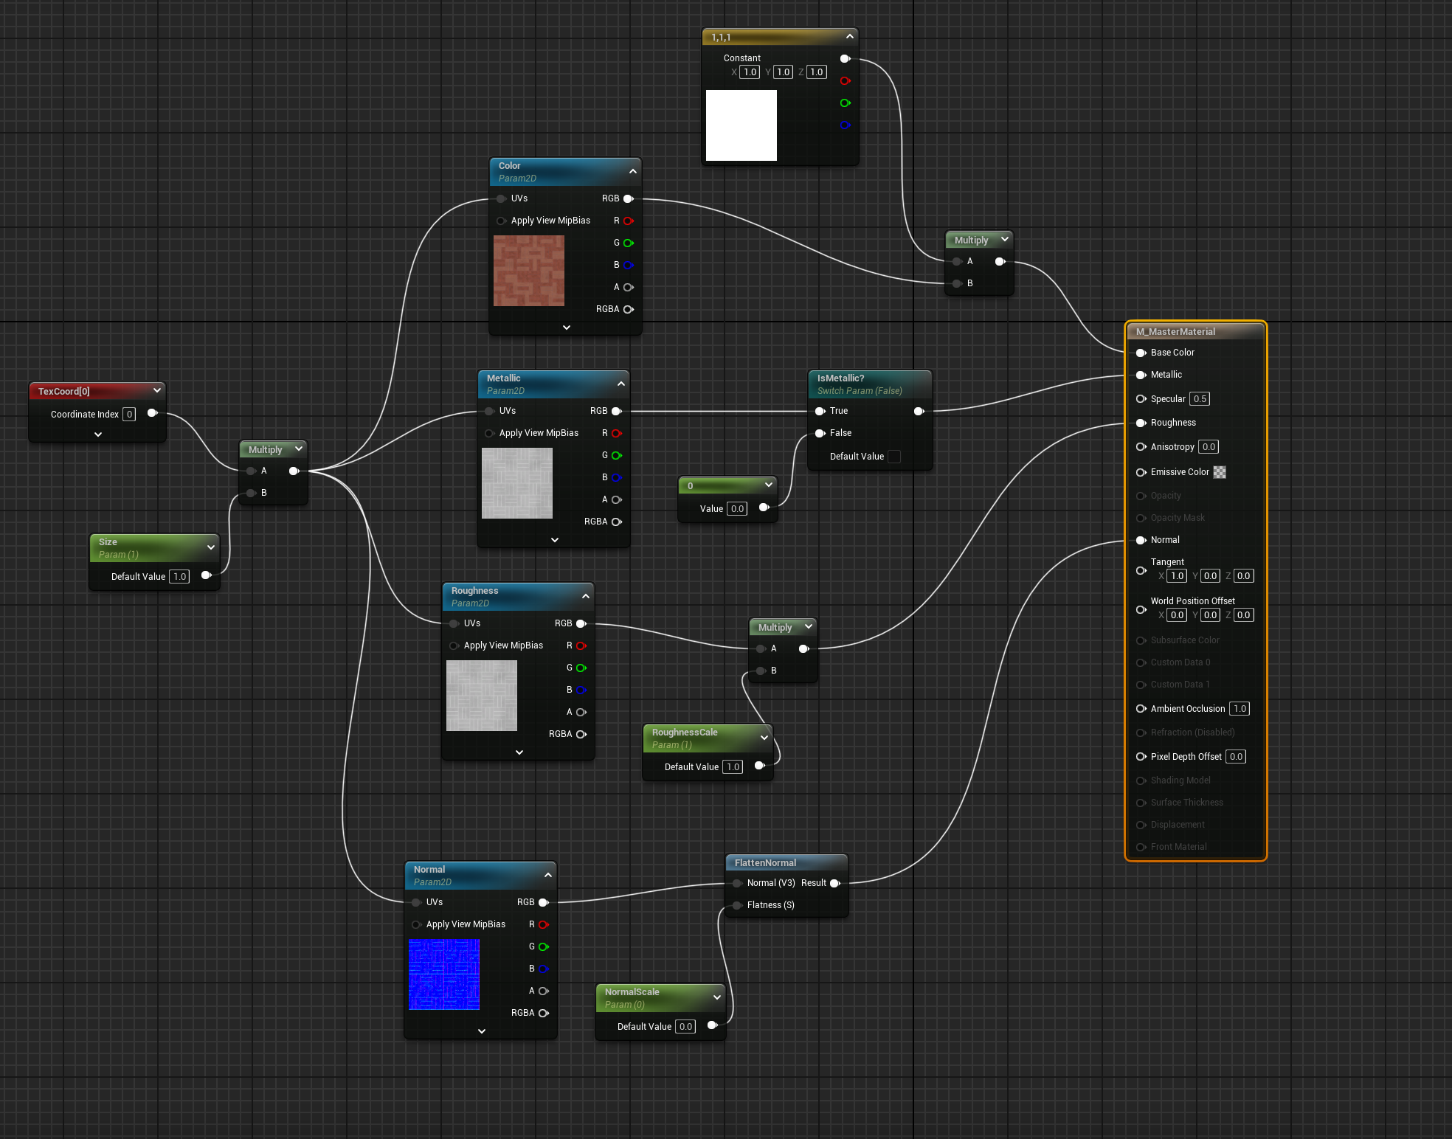Click the Emissive Color input pin
The image size is (1452, 1139).
pos(1141,472)
